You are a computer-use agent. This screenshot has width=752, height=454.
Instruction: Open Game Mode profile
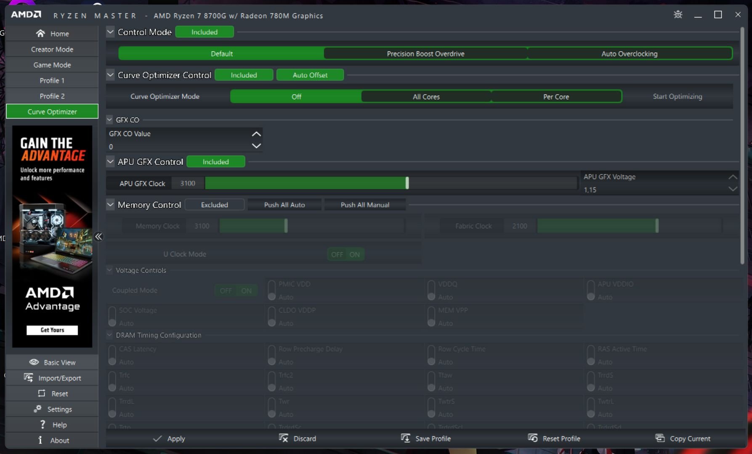[x=52, y=65]
